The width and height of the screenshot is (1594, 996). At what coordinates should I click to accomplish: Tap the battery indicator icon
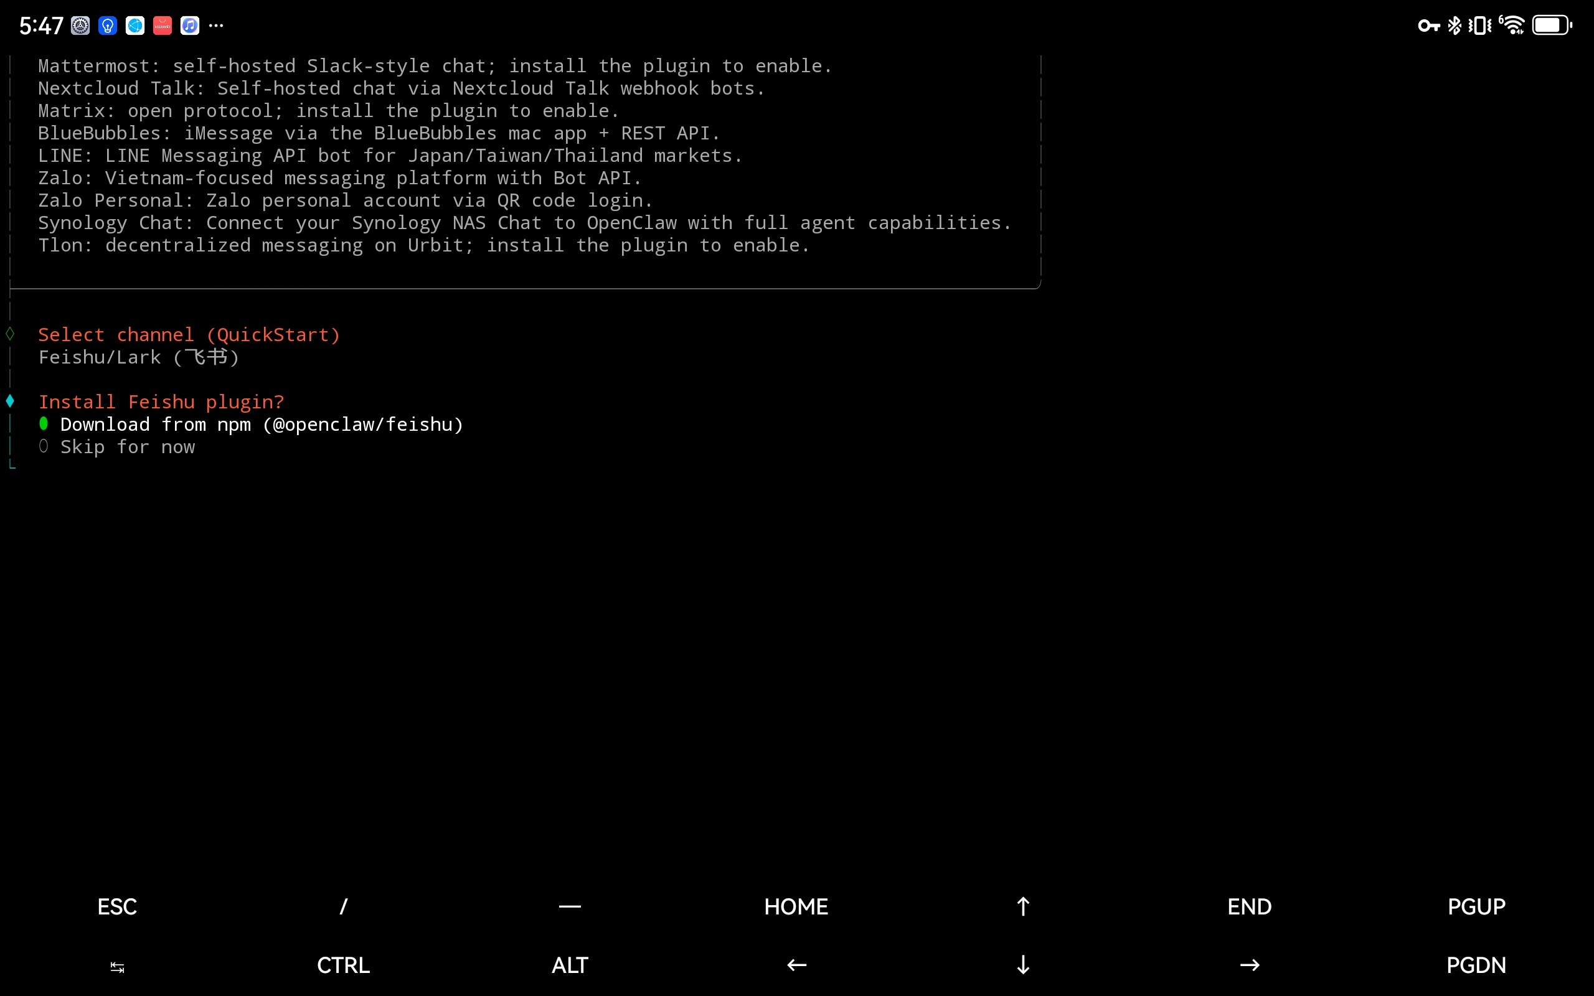[1551, 26]
